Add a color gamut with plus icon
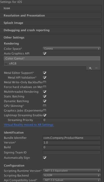 point(90,68)
